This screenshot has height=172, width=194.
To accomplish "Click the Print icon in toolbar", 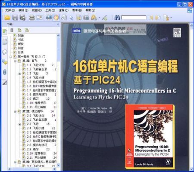I will coord(32,18).
